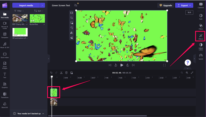Open the Filters panel

coord(201,26)
